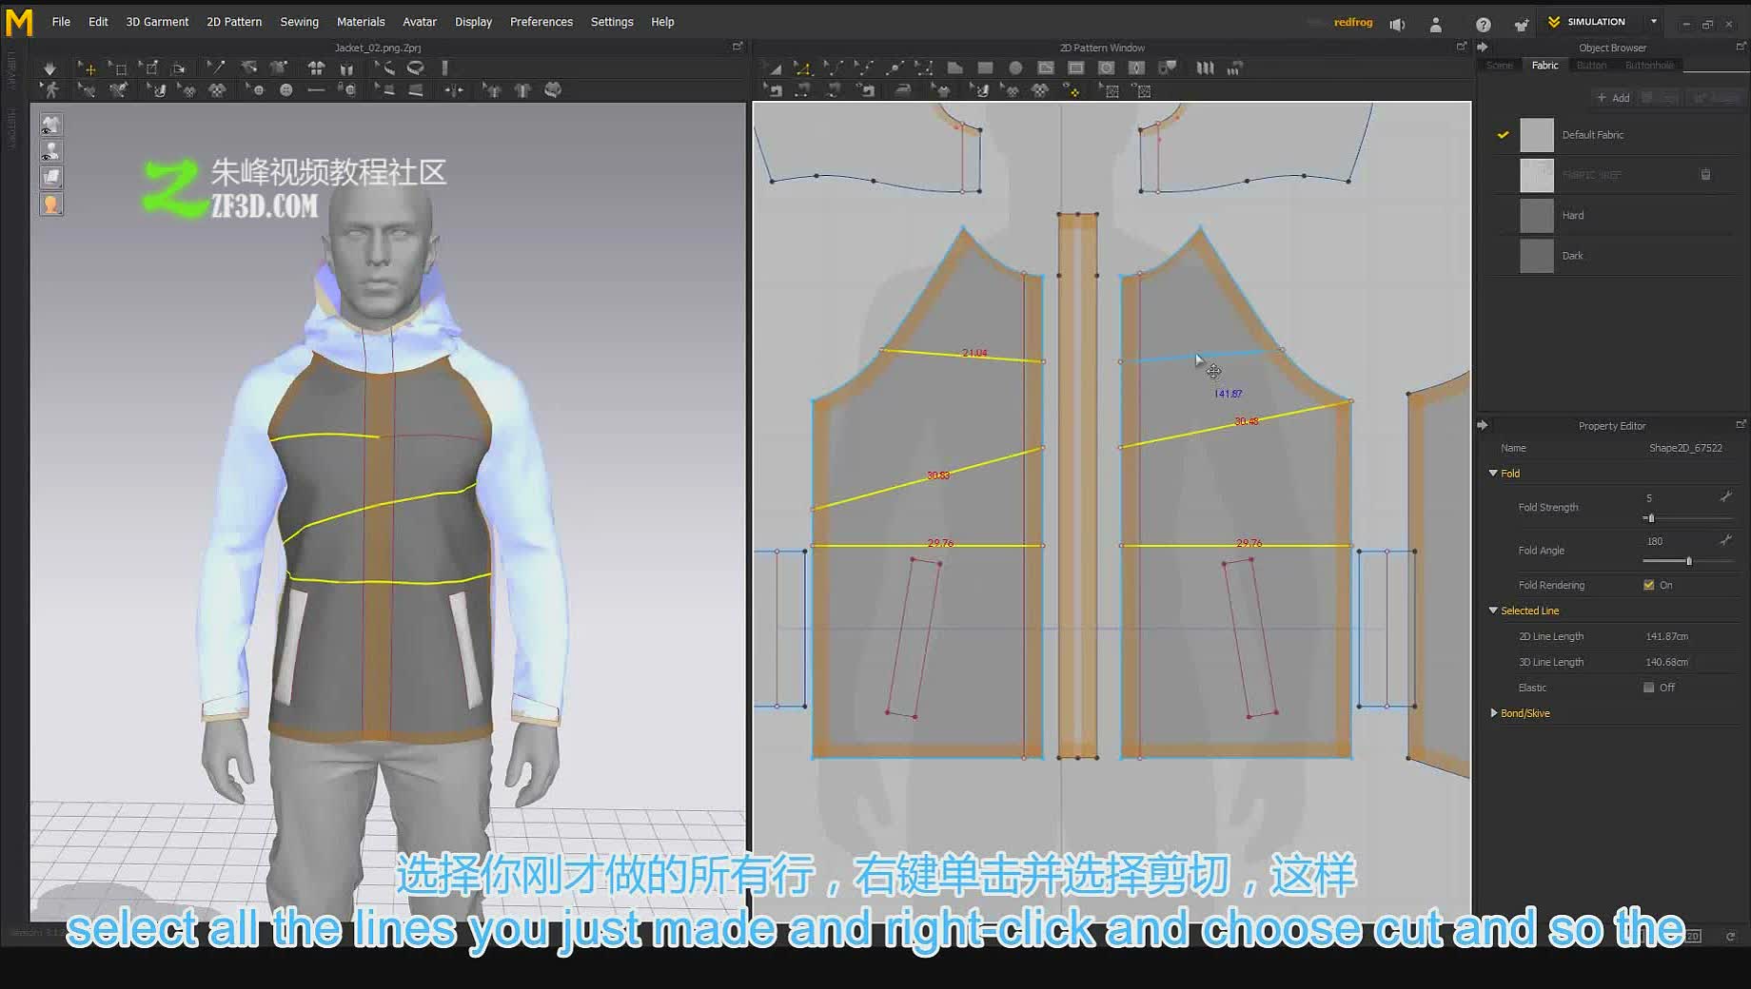Open the Sewing menu
Viewport: 1751px width, 989px height.
pos(299,22)
